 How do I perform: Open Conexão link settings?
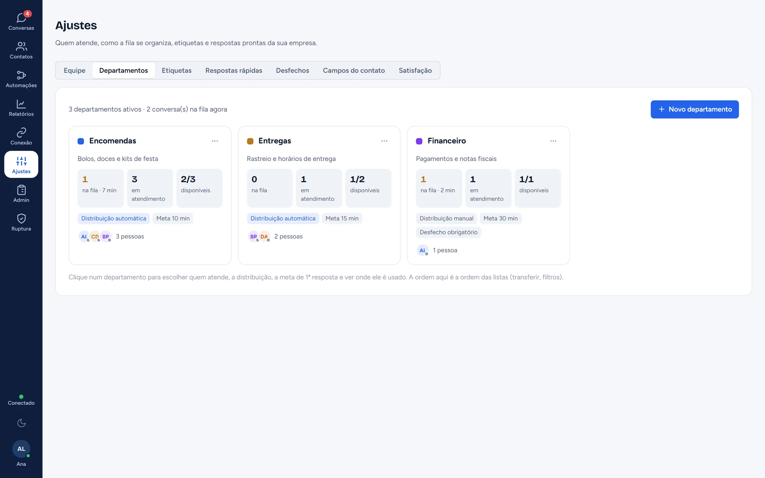21,136
